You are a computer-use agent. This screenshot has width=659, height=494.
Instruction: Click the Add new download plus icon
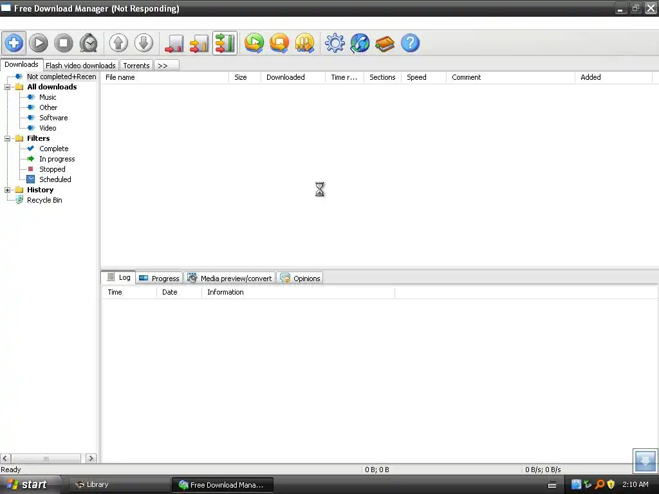14,43
